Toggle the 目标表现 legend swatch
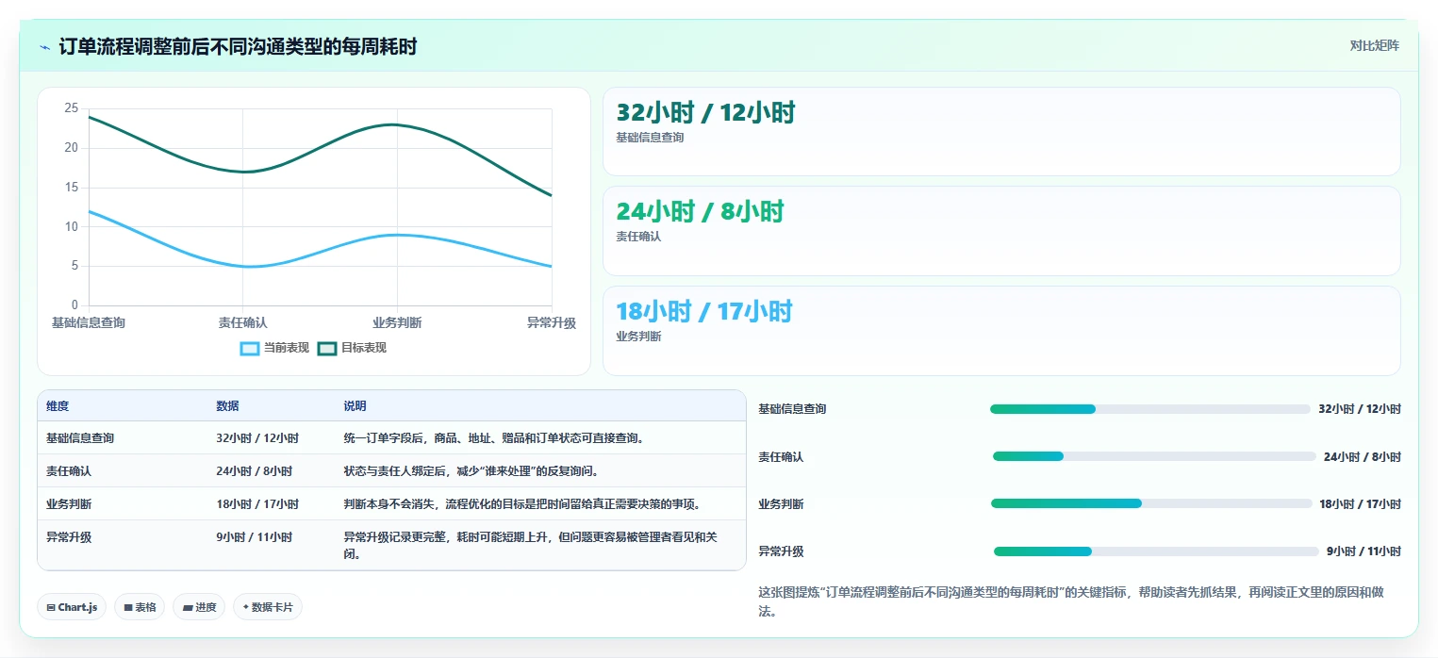The height and width of the screenshot is (658, 1438). 326,348
